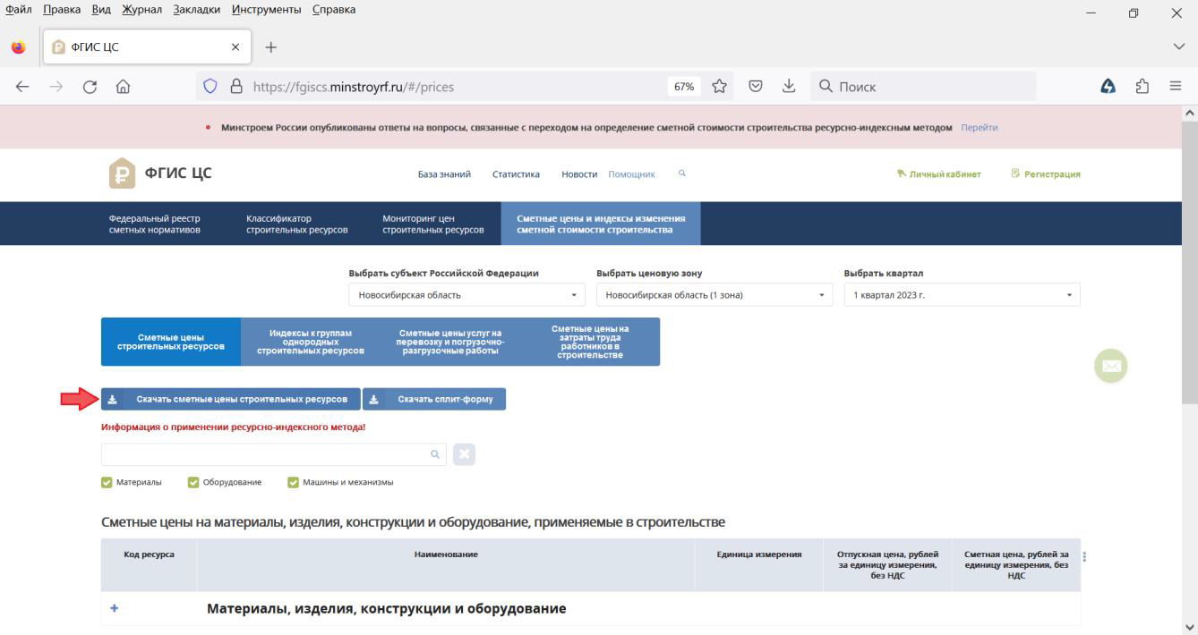Expand the Материалы, изделия, конструкции row
The width and height of the screenshot is (1198, 635).
[114, 609]
